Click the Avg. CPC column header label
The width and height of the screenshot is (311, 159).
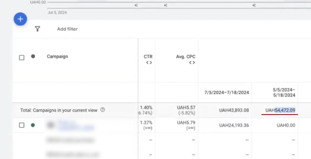pos(186,57)
